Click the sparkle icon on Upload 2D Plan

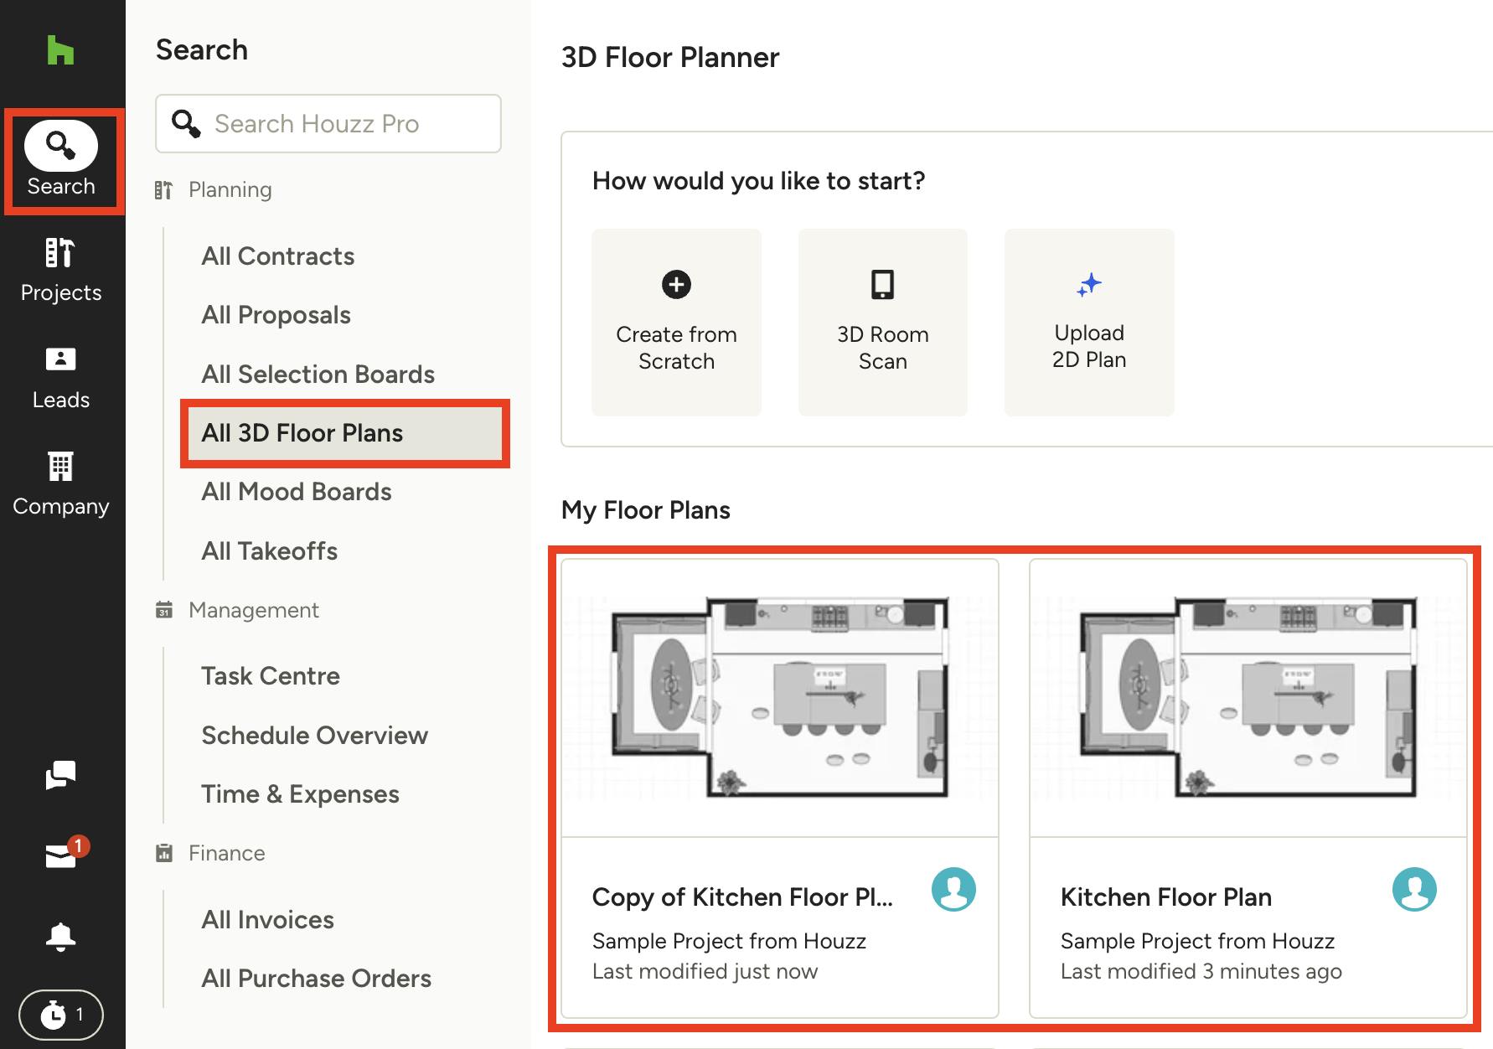click(1089, 285)
